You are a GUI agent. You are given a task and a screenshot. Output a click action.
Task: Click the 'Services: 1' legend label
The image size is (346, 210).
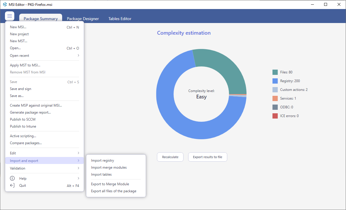tap(288, 98)
